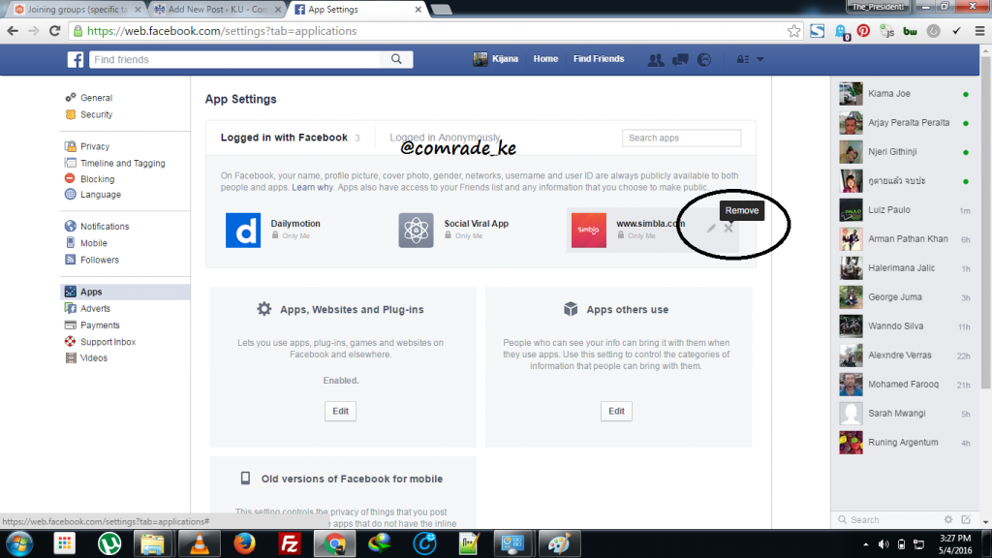Click the Facebook logo icon
The height and width of the screenshot is (558, 992).
(76, 59)
